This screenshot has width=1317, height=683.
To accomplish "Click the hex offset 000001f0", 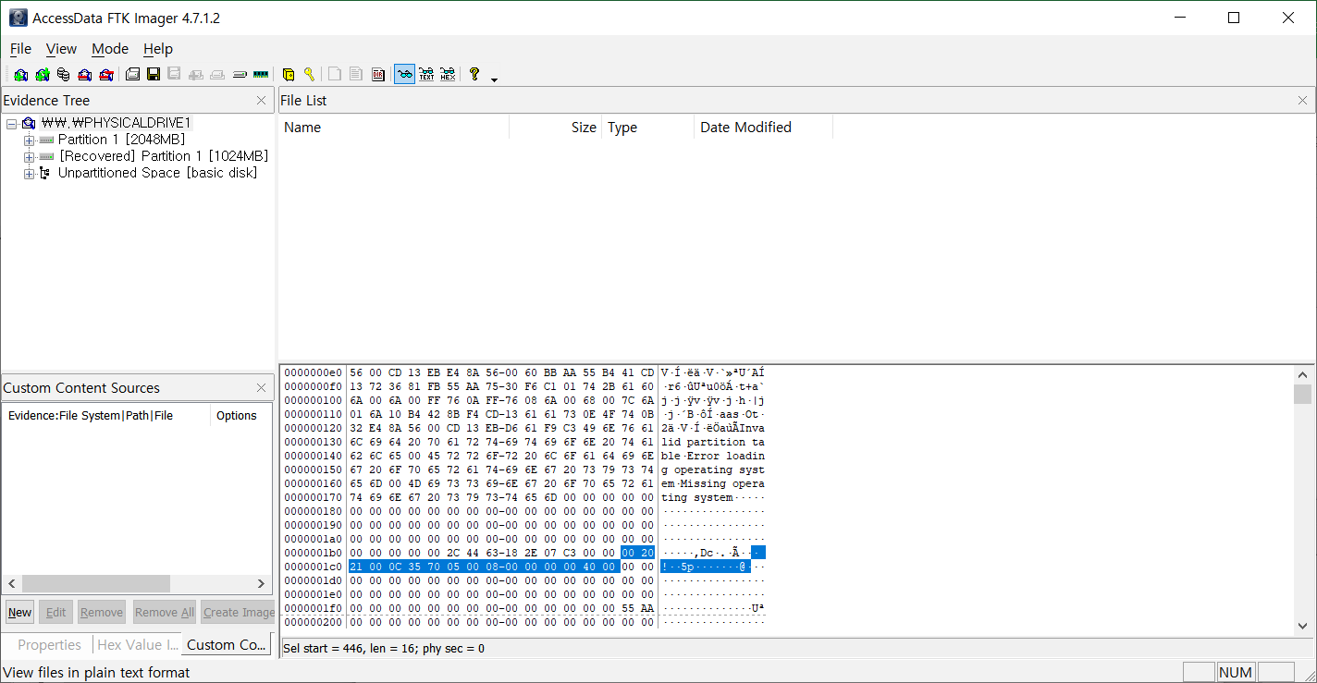I will click(314, 608).
